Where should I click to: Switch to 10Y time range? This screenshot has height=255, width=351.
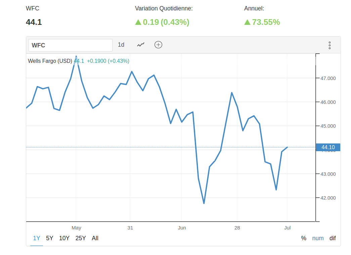click(64, 238)
